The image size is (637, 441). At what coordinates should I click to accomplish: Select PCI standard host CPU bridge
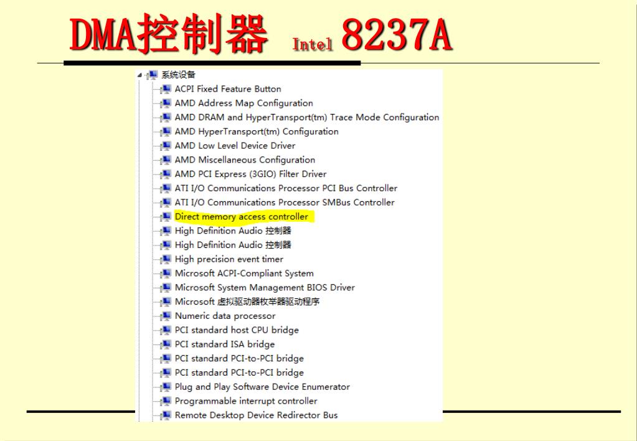[237, 330]
